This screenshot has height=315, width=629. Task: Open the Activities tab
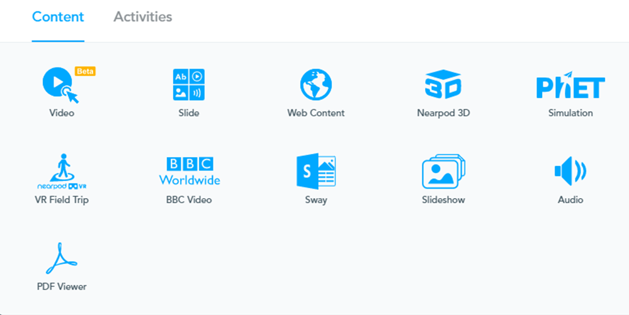pyautogui.click(x=143, y=17)
